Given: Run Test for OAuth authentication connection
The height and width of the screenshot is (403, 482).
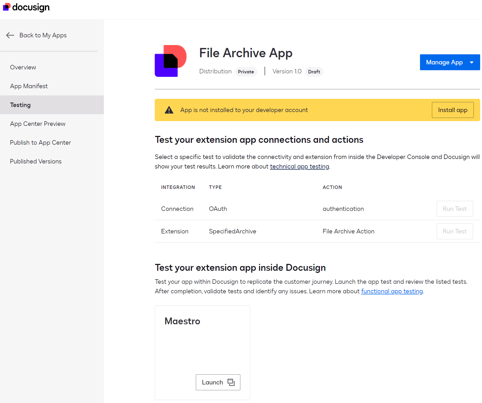Looking at the screenshot, I should (x=455, y=209).
